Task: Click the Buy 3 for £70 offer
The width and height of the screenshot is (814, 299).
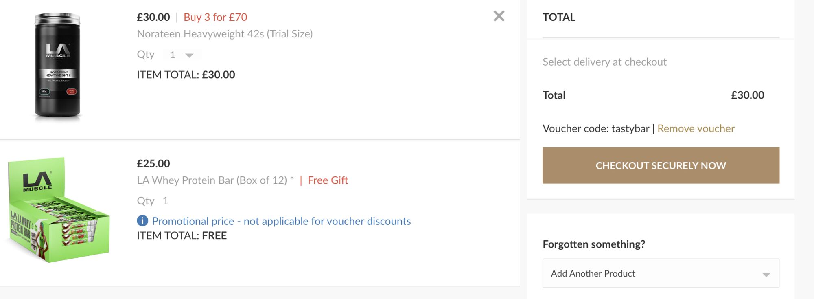Action: point(215,17)
